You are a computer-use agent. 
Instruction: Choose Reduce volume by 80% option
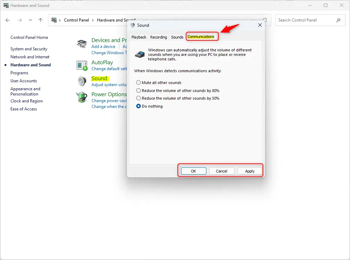[x=178, y=91]
